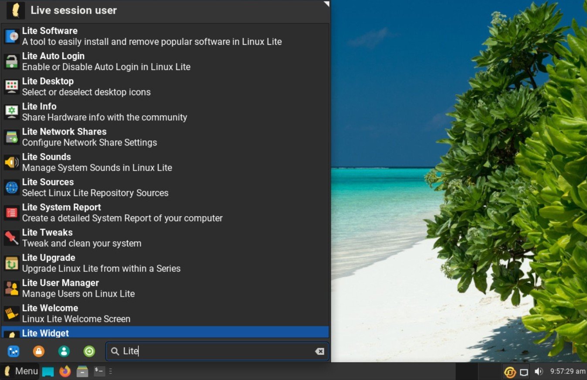Open the file manager from the taskbar

pyautogui.click(x=81, y=371)
